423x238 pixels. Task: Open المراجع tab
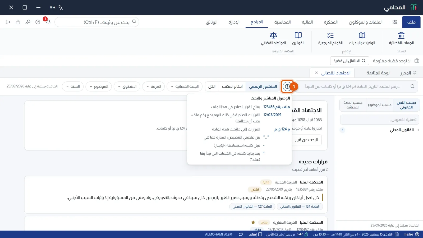[x=257, y=22]
